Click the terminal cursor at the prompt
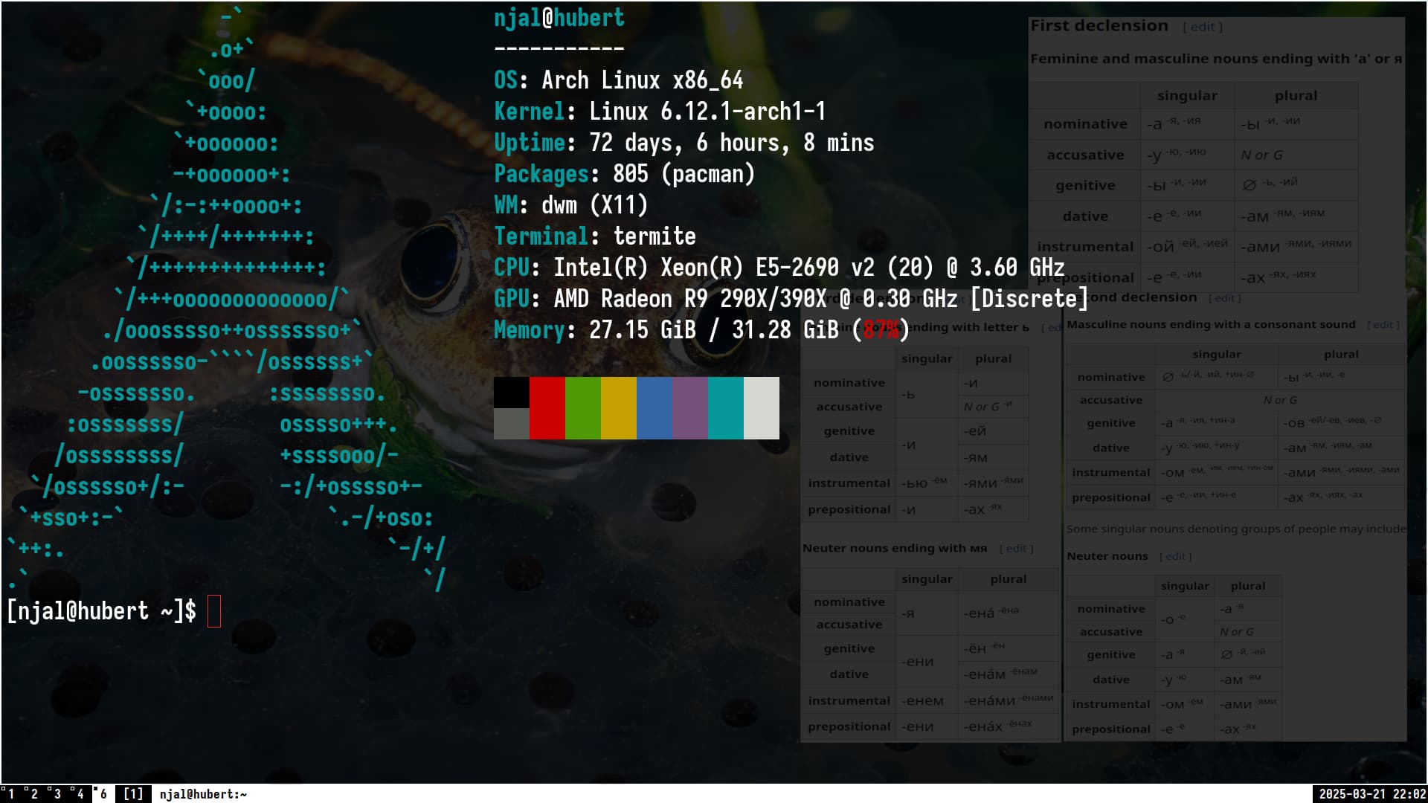Image resolution: width=1428 pixels, height=803 pixels. [x=214, y=611]
